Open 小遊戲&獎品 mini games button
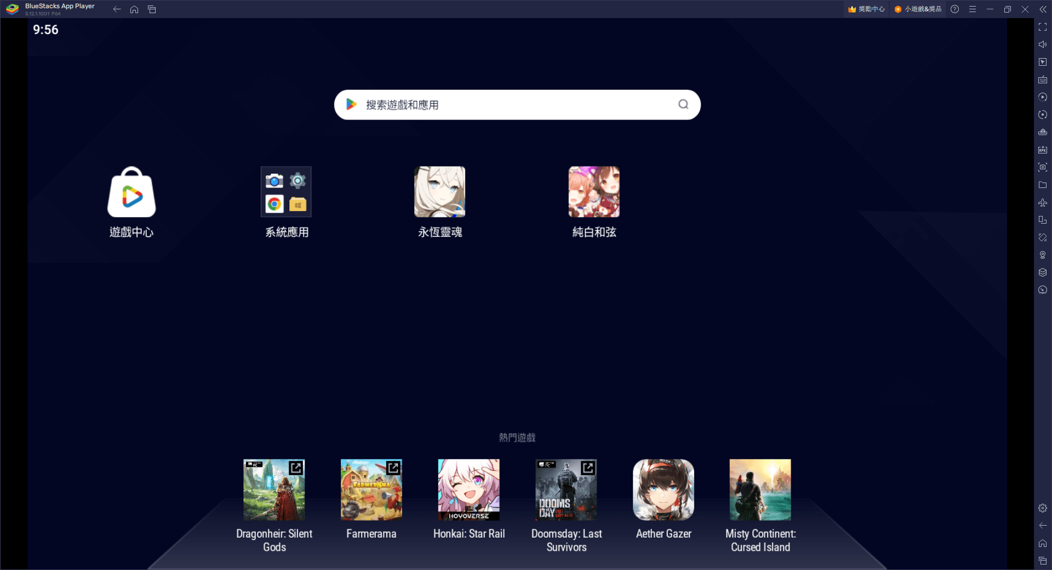 click(x=918, y=9)
